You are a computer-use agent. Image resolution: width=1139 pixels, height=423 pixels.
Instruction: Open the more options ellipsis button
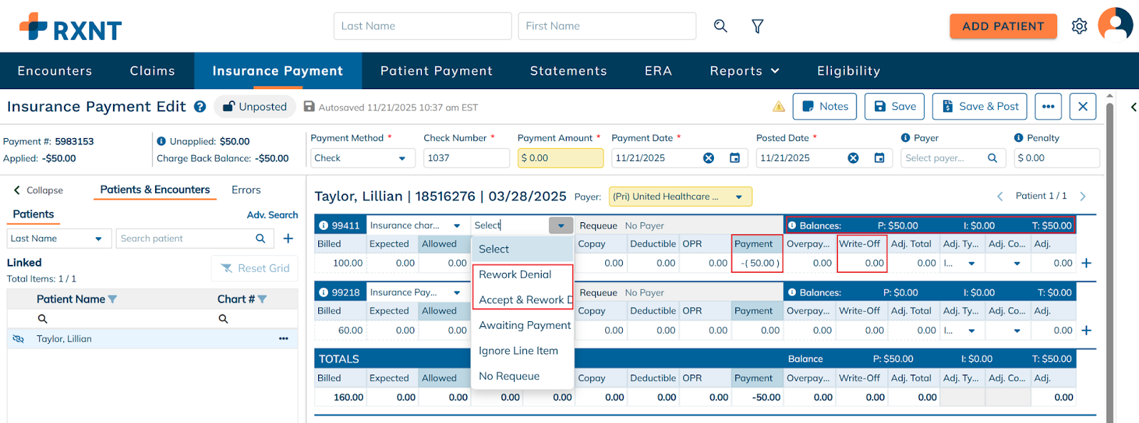[x=1048, y=107]
